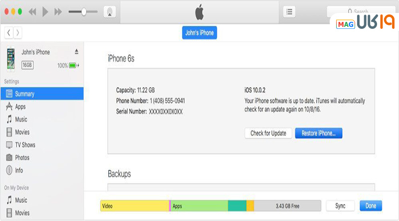Image resolution: width=399 pixels, height=221 pixels.
Task: Open the Up Next list icon
Action: click(289, 11)
